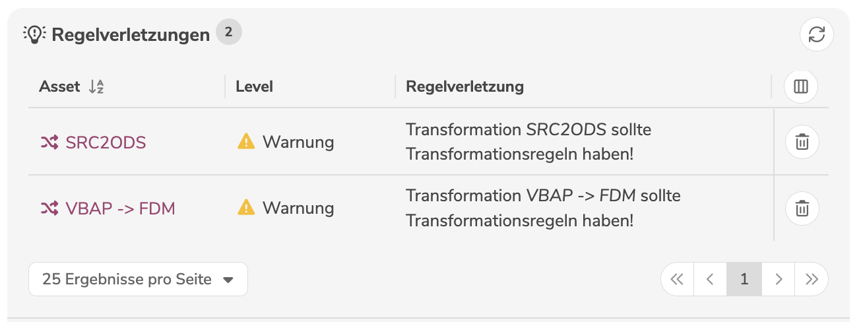Delete the SRC2ODS rule violation
Viewport: 863px width, 322px height.
pyautogui.click(x=802, y=142)
